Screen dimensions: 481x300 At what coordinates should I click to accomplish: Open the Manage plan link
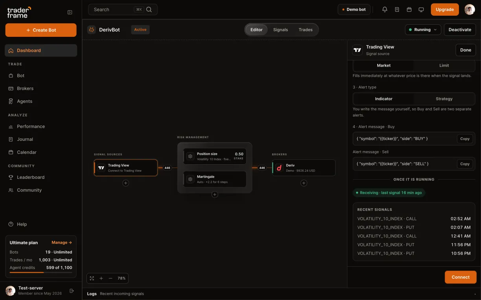coord(62,243)
